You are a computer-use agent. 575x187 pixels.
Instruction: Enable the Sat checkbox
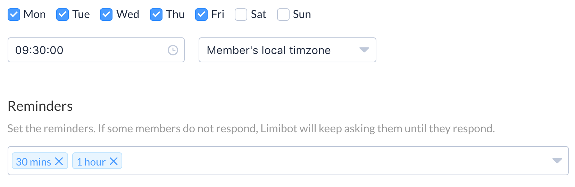(x=241, y=15)
